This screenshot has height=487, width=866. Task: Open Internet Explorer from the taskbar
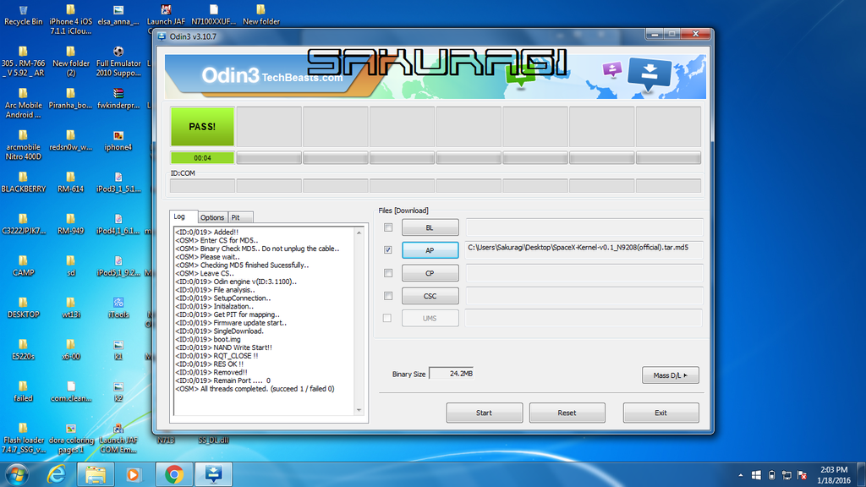pos(57,474)
